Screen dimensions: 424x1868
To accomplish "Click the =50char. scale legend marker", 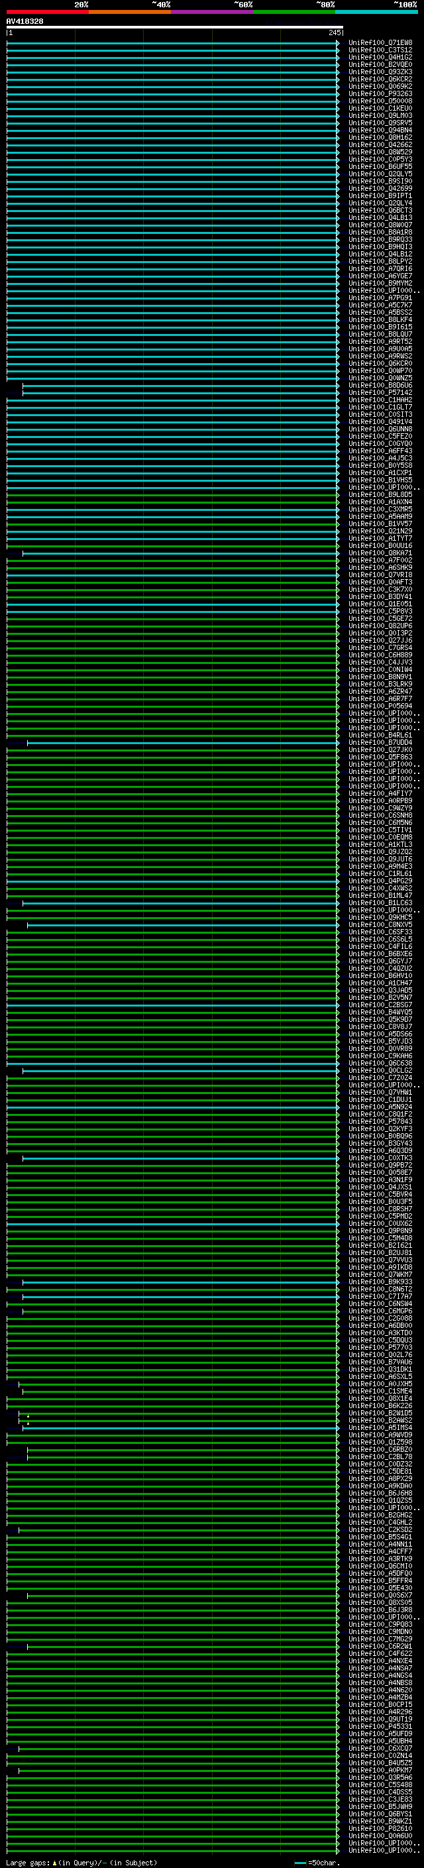I will (x=300, y=1862).
